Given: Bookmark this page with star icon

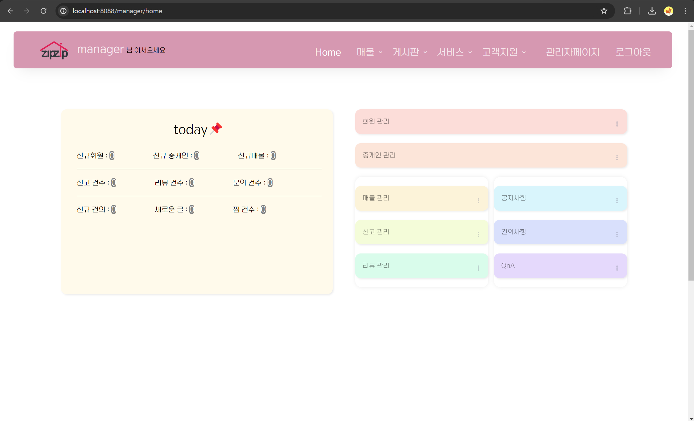Looking at the screenshot, I should coord(604,11).
